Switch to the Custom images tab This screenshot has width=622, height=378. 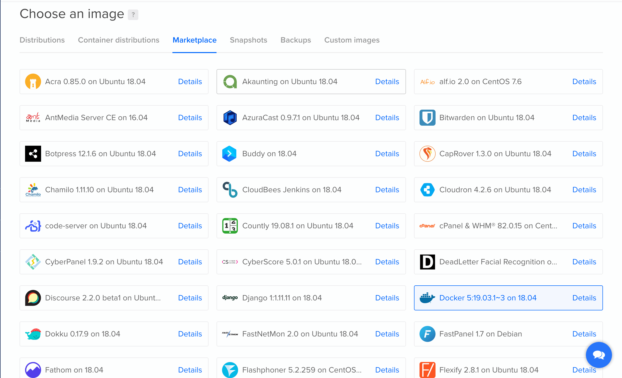click(x=352, y=40)
